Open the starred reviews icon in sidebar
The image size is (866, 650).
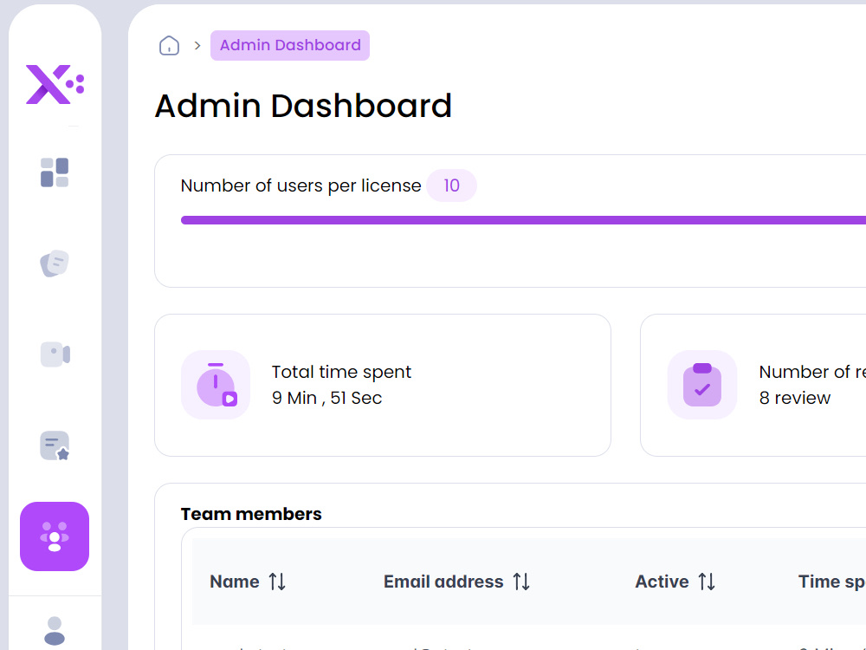point(55,445)
